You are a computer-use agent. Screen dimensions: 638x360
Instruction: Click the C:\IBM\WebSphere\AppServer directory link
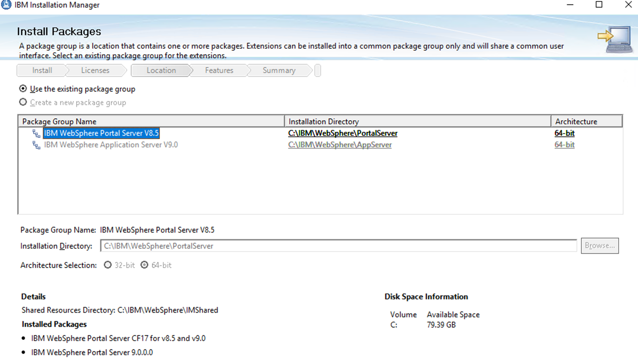(340, 145)
